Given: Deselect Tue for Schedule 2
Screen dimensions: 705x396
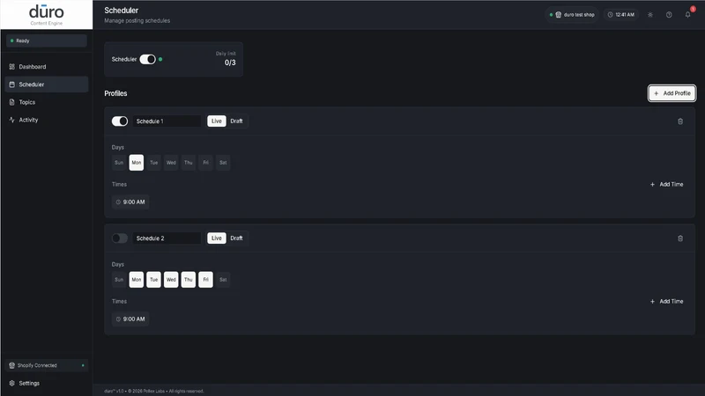Looking at the screenshot, I should [x=153, y=279].
